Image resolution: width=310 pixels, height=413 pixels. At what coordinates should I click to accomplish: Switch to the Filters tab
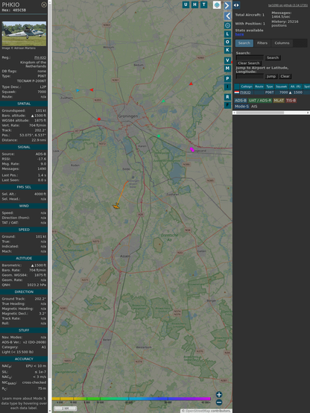(262, 43)
